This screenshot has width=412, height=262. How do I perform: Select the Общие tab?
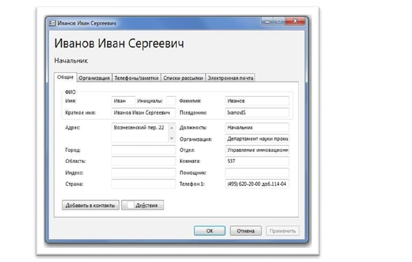(65, 77)
